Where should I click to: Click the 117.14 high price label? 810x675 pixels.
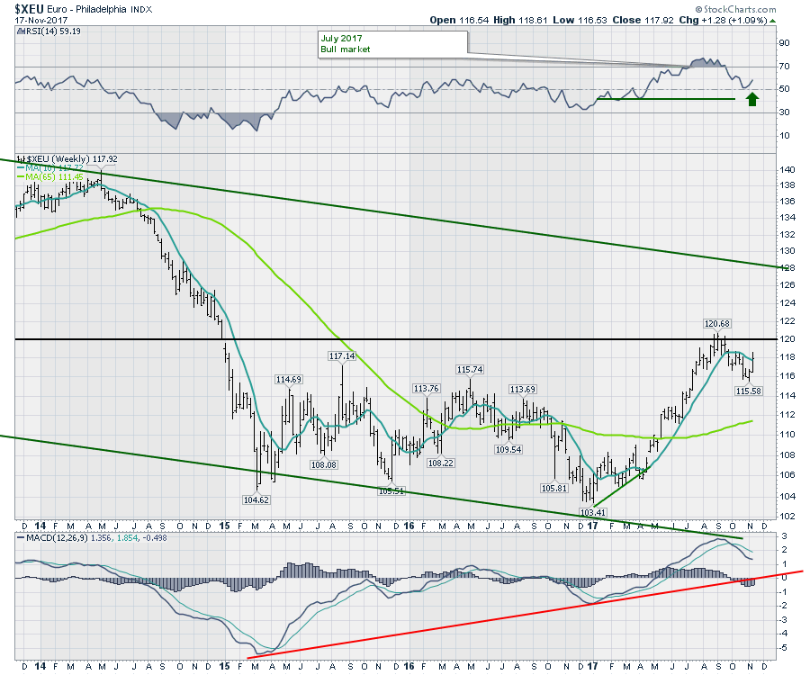[345, 356]
